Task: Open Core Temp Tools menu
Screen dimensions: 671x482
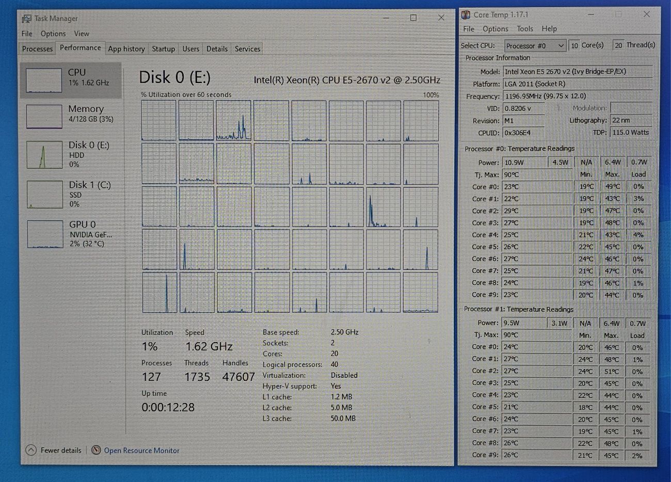Action: click(525, 29)
